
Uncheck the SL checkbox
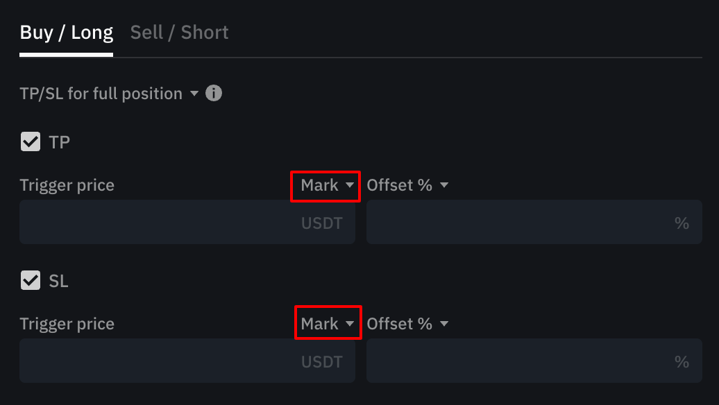tap(31, 280)
